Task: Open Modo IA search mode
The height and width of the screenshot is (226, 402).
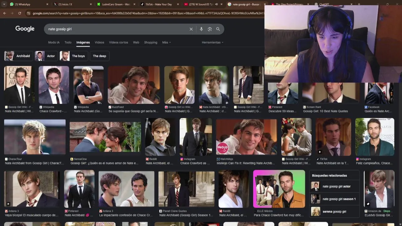Action: tap(54, 42)
